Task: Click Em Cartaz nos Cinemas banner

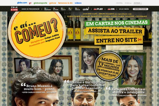Action: click(x=117, y=23)
